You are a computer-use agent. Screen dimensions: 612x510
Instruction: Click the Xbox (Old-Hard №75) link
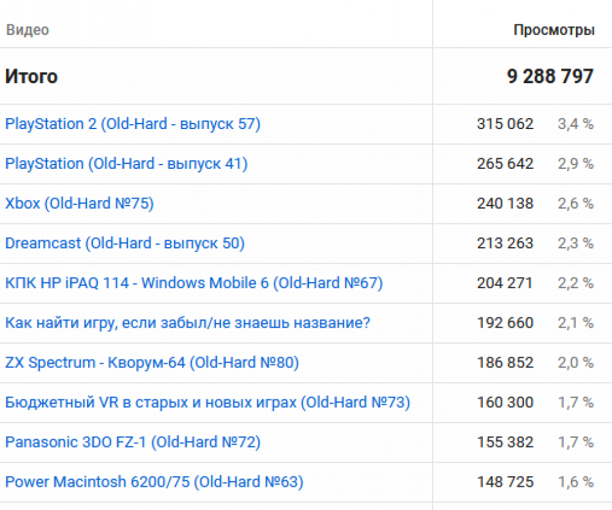pos(80,204)
